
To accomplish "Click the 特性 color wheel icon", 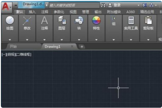I will 96,20.
